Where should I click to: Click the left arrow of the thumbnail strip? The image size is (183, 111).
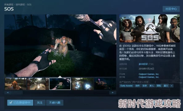point(8,93)
